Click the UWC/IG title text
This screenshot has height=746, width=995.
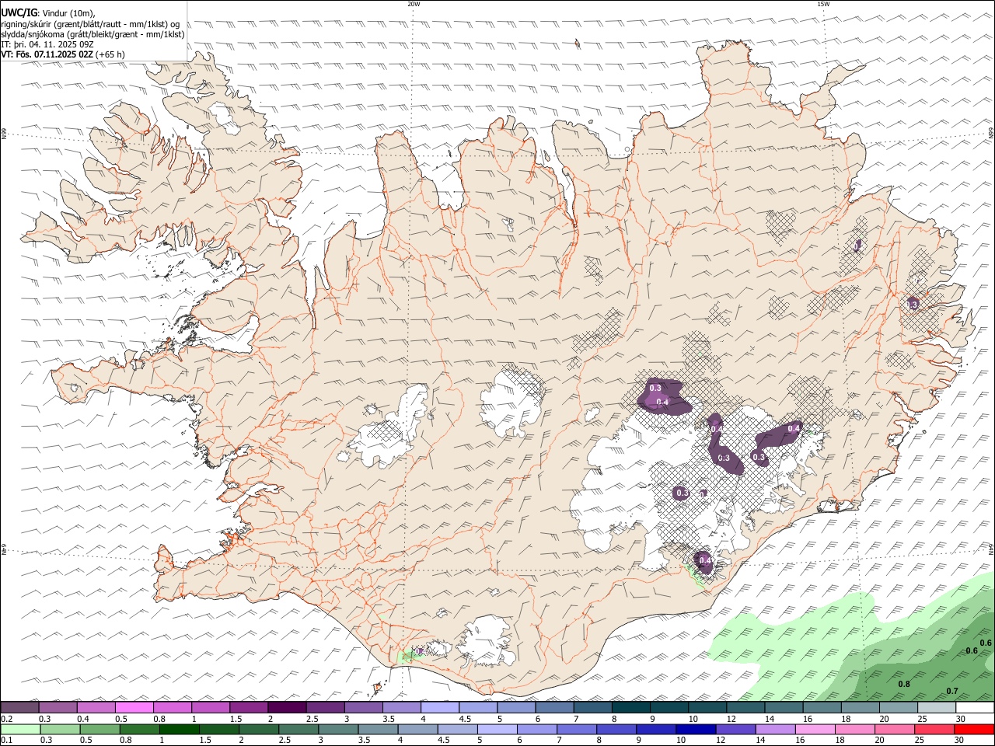click(18, 12)
